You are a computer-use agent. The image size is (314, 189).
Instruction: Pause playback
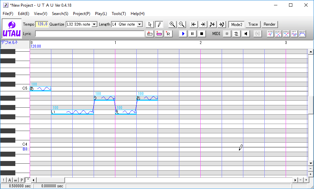point(192,34)
